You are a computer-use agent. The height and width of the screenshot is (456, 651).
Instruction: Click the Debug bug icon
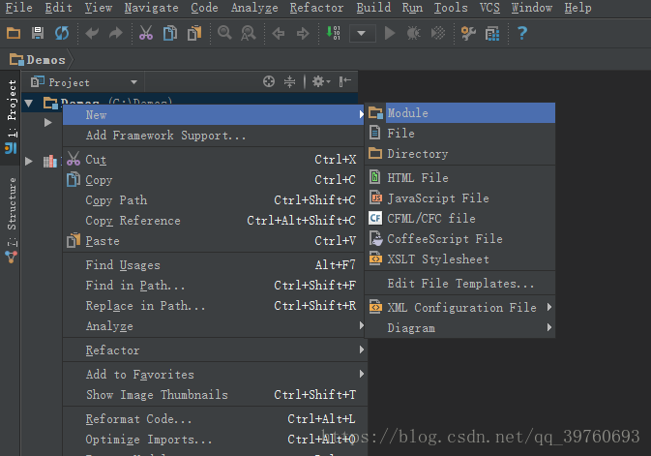pos(413,33)
